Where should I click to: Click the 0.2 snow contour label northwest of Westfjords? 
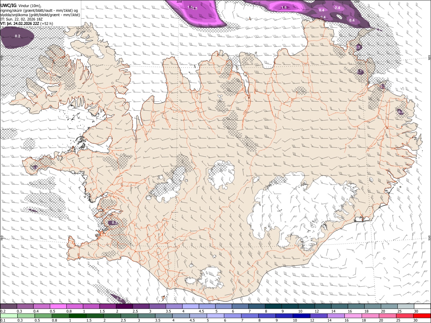[x=18, y=36]
